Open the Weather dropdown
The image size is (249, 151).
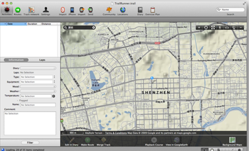tap(38, 91)
